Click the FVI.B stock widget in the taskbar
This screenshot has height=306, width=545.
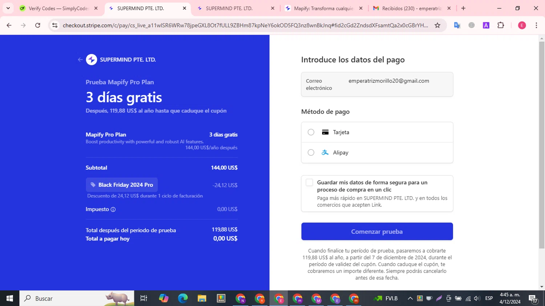click(386, 298)
